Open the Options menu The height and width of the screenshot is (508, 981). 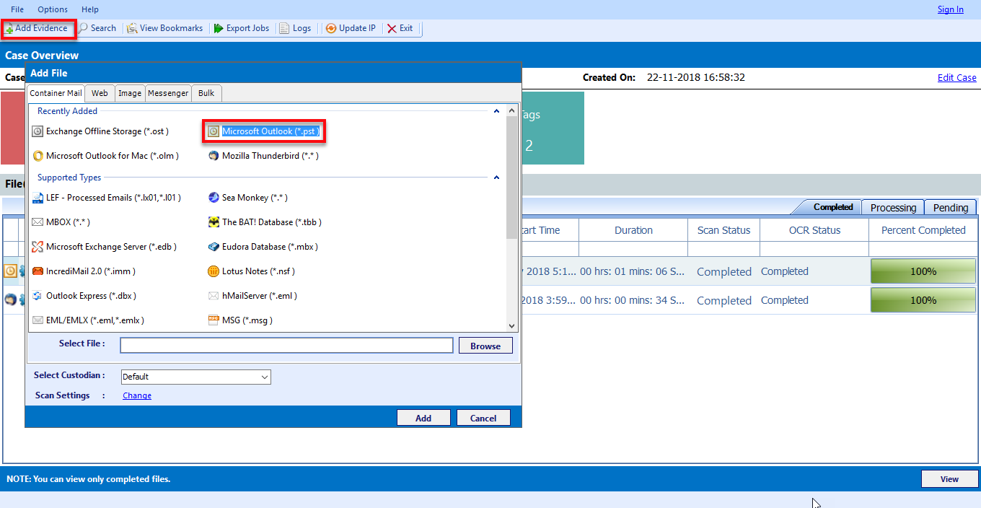[x=53, y=9]
